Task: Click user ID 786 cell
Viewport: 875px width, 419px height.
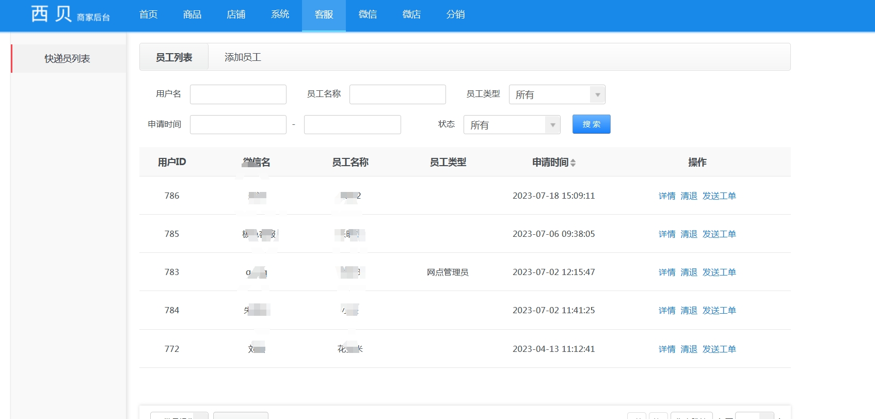Action: (172, 196)
